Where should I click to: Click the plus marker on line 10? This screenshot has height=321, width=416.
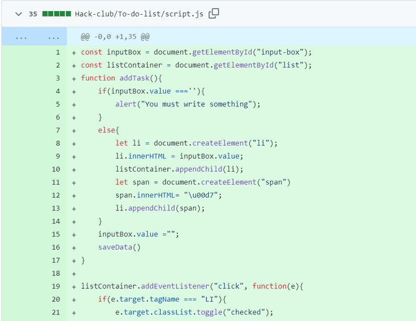point(74,169)
